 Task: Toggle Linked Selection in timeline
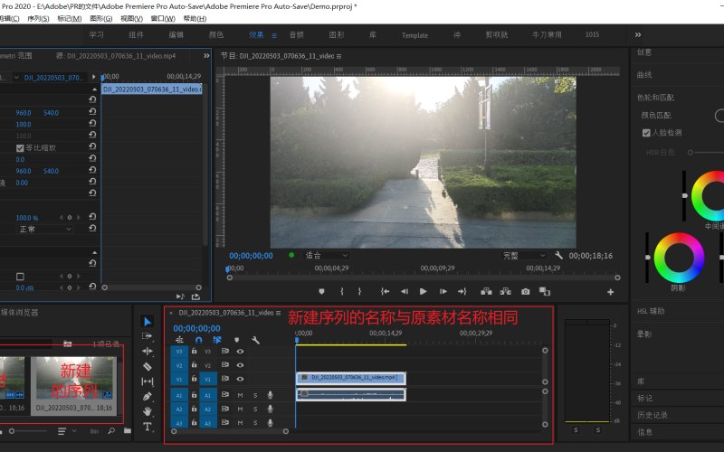[x=217, y=340]
